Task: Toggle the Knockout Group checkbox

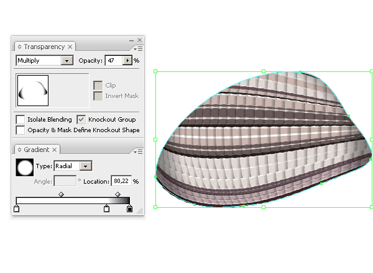Action: pyautogui.click(x=81, y=119)
